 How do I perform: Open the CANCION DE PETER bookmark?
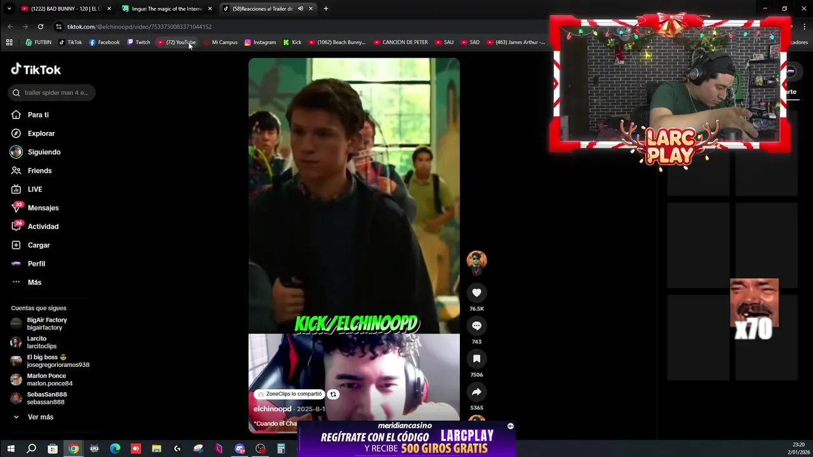click(401, 43)
